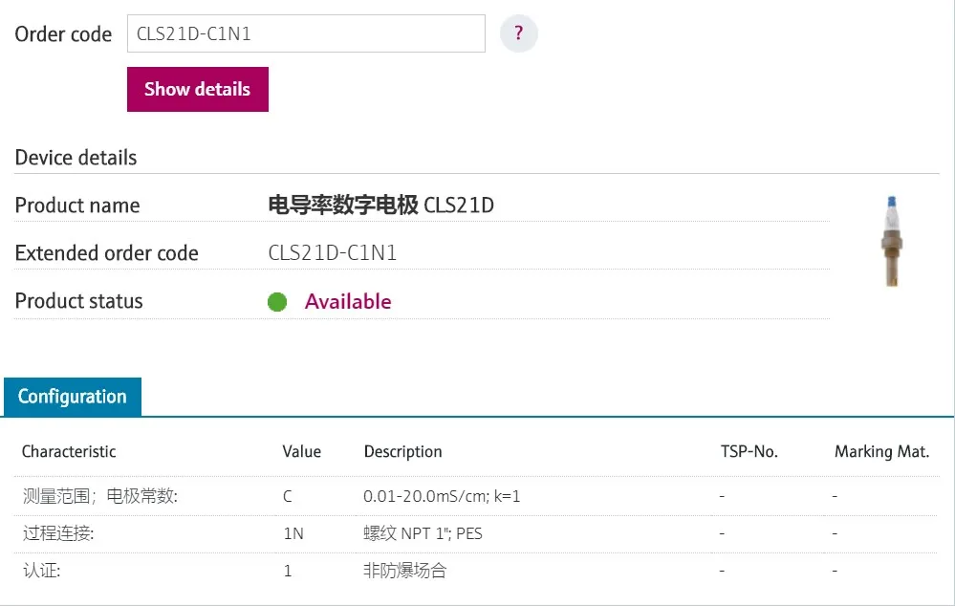Click the product name 电导率数字电极 CLS21D
The height and width of the screenshot is (606, 955).
pos(380,206)
